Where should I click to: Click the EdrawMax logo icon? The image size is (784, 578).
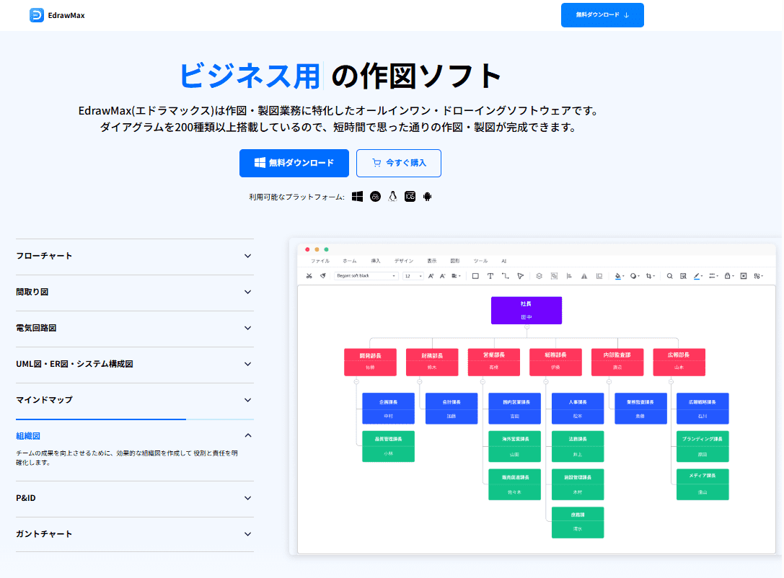pos(37,15)
